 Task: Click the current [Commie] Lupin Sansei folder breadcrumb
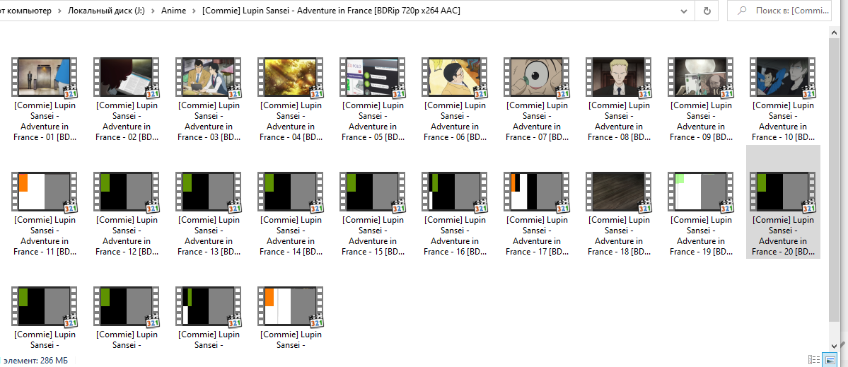tap(331, 11)
